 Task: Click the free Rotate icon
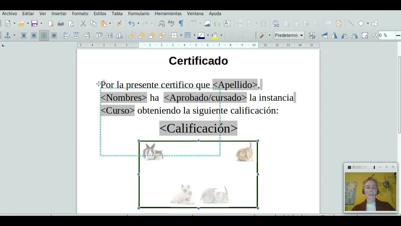click(x=365, y=35)
